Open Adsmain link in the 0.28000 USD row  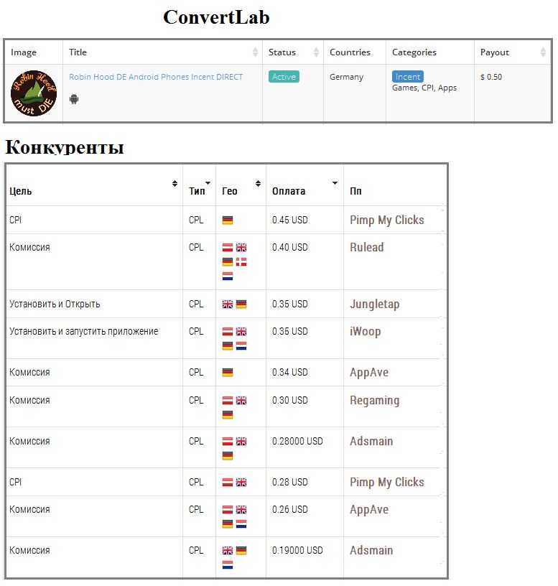tap(371, 441)
